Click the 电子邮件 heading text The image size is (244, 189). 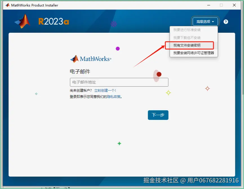point(80,71)
